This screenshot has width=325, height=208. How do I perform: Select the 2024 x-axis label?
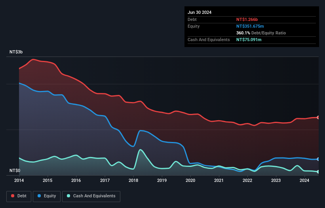pos(304,180)
